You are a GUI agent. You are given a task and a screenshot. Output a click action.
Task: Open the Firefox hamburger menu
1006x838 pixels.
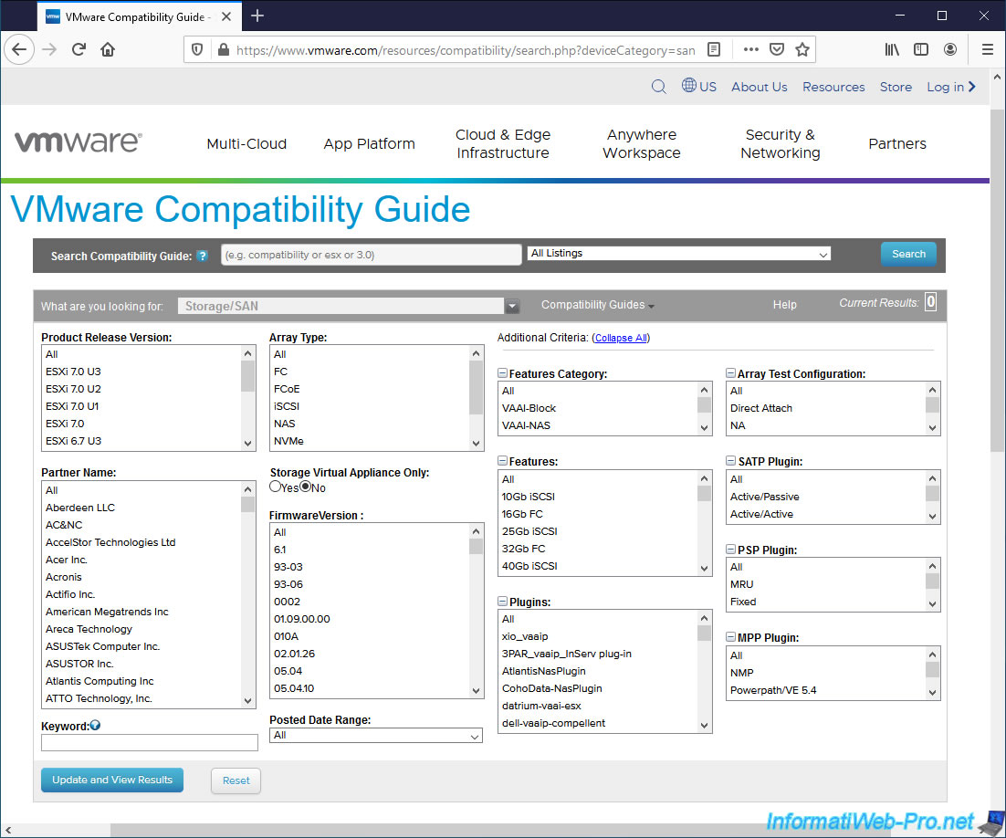(x=987, y=49)
